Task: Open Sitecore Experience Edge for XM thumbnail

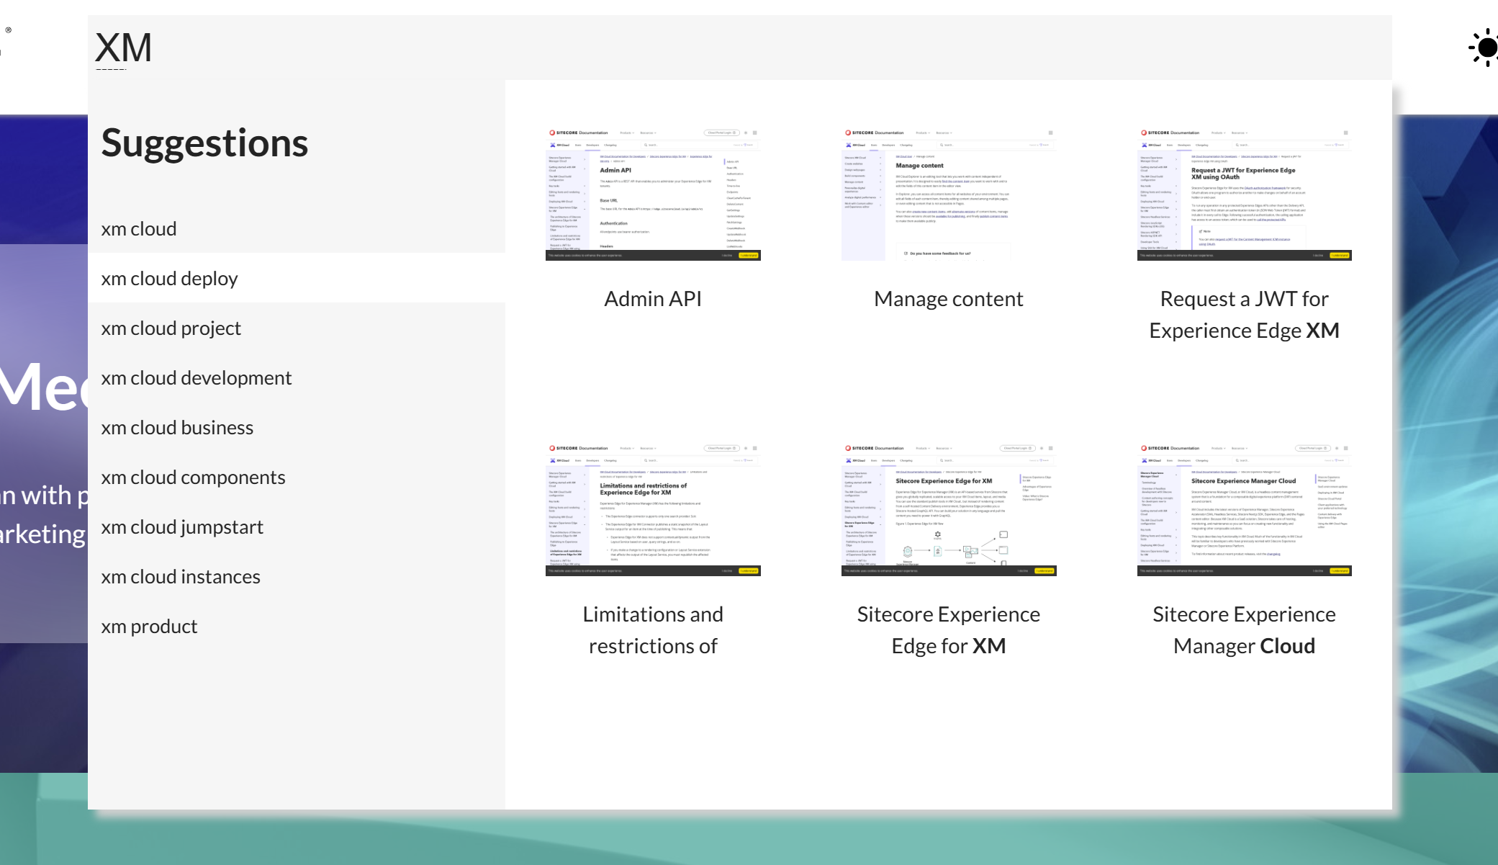Action: (x=949, y=510)
